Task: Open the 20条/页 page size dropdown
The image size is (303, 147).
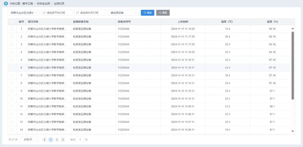Action: pyautogui.click(x=29, y=139)
